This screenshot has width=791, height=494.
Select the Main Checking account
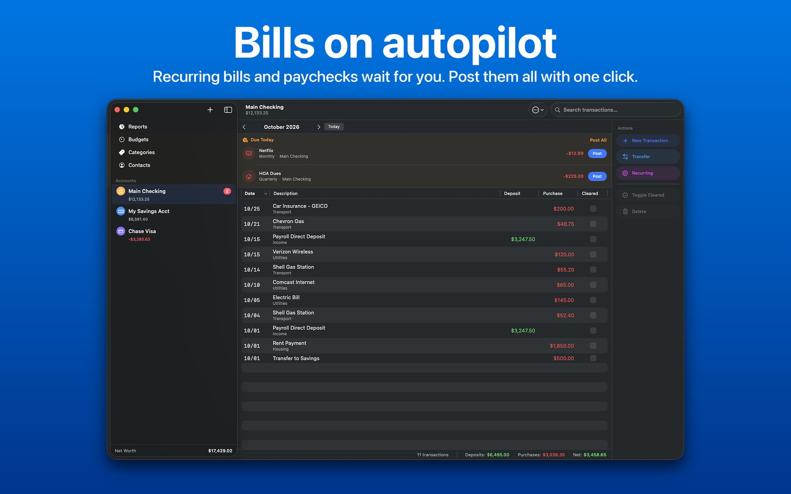coord(174,195)
